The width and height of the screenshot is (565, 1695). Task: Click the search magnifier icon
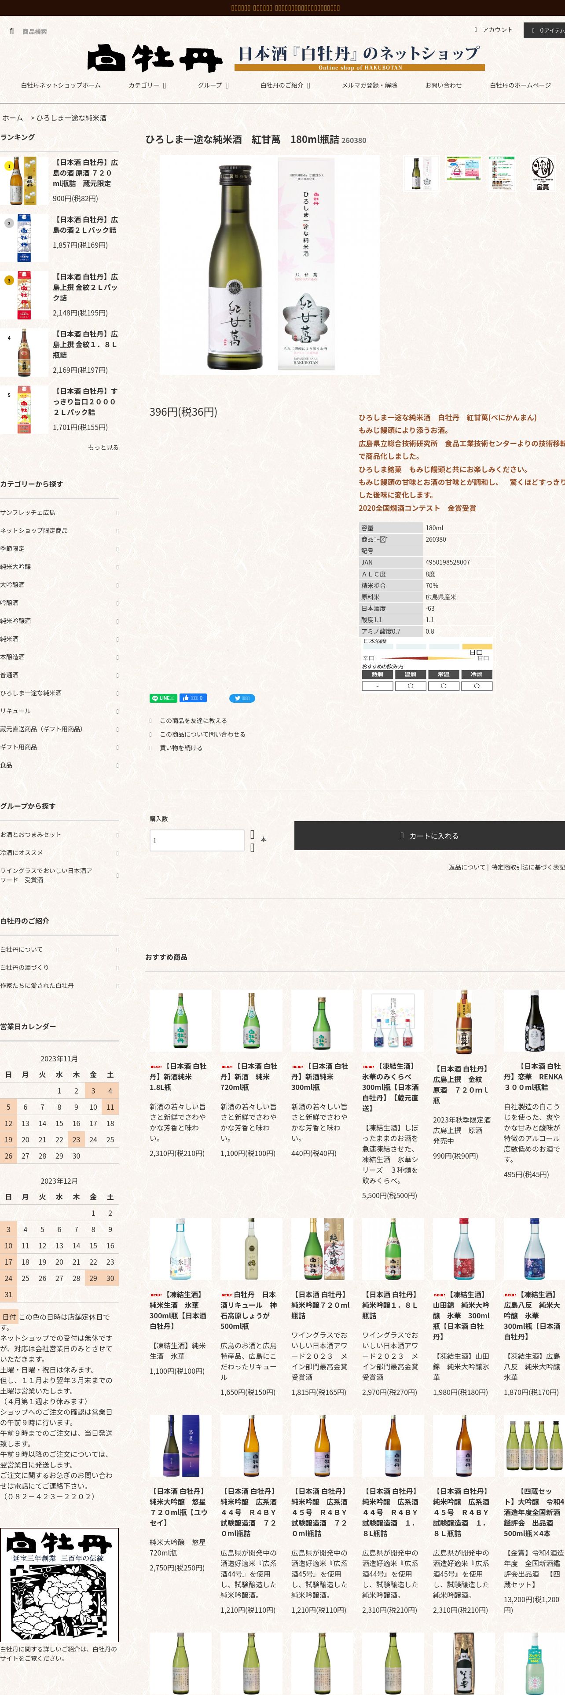pyautogui.click(x=11, y=31)
